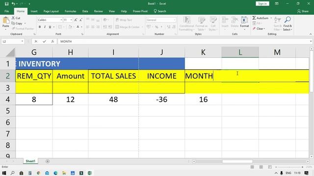Switch to the Data tab

85,11
